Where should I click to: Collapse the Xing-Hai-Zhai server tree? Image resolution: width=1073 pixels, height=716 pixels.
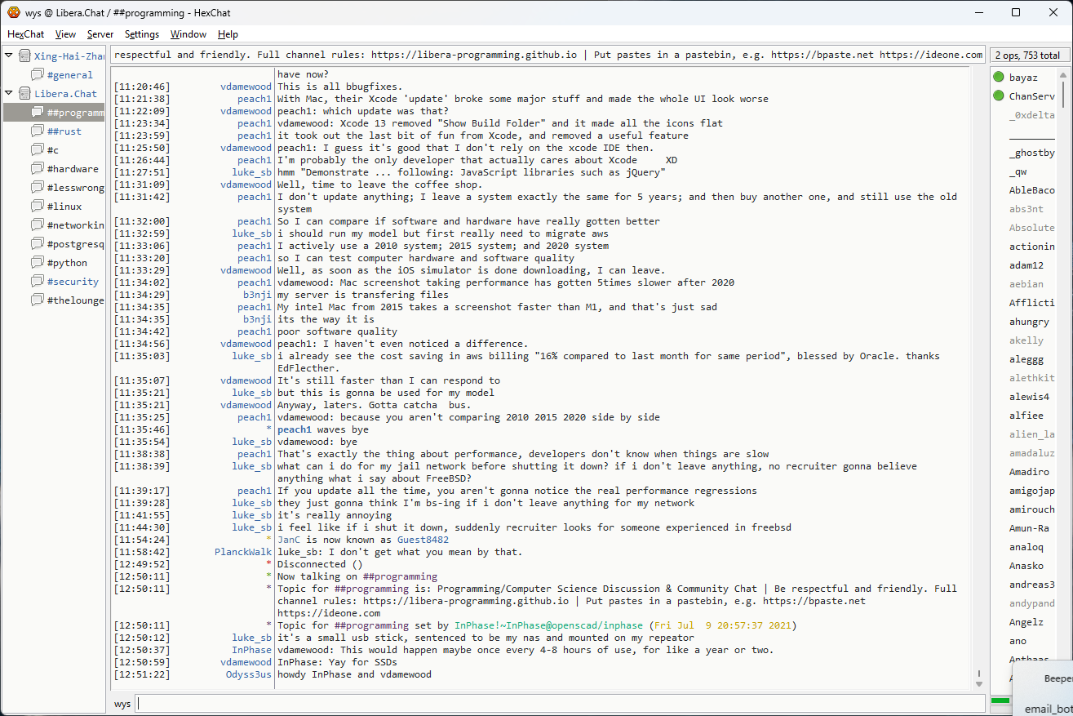9,56
